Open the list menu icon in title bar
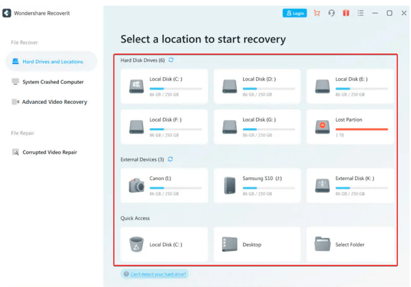Viewport: 411px width, 287px height. click(360, 13)
